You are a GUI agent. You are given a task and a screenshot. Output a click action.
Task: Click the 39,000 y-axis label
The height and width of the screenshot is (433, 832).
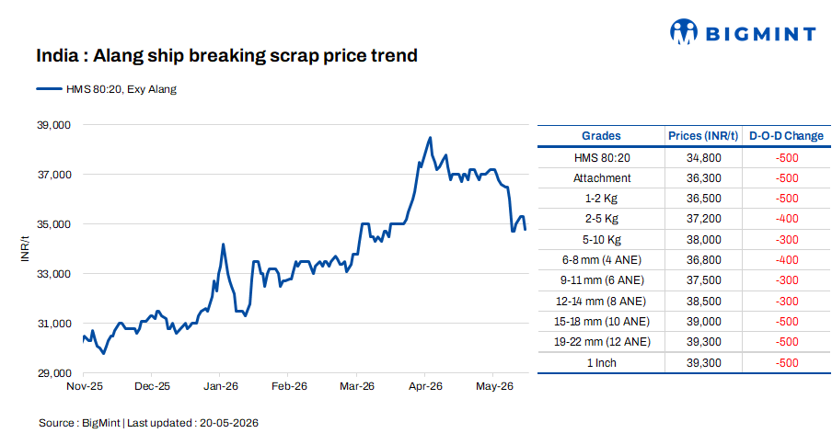[53, 125]
